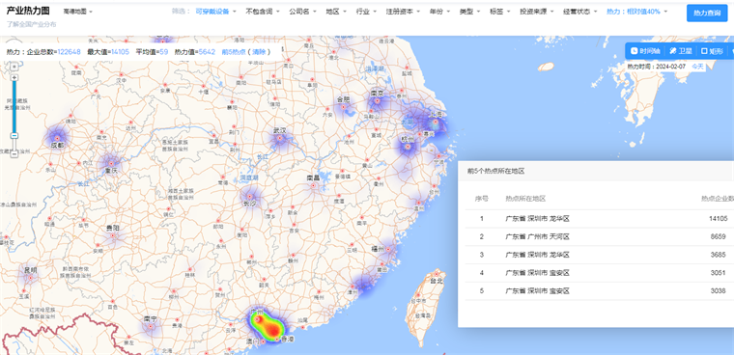Click the red marker on 武汉
This screenshot has width=734, height=355.
[x=280, y=138]
